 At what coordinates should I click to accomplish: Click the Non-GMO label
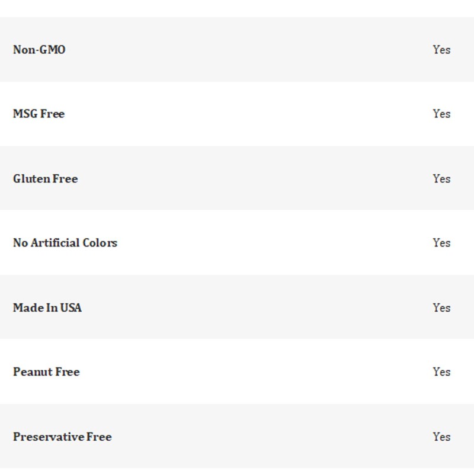tap(39, 50)
